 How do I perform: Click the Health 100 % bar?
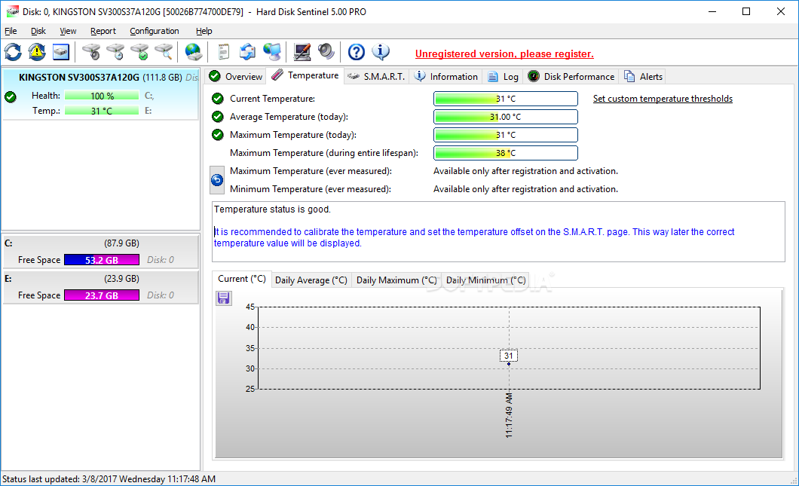[102, 96]
